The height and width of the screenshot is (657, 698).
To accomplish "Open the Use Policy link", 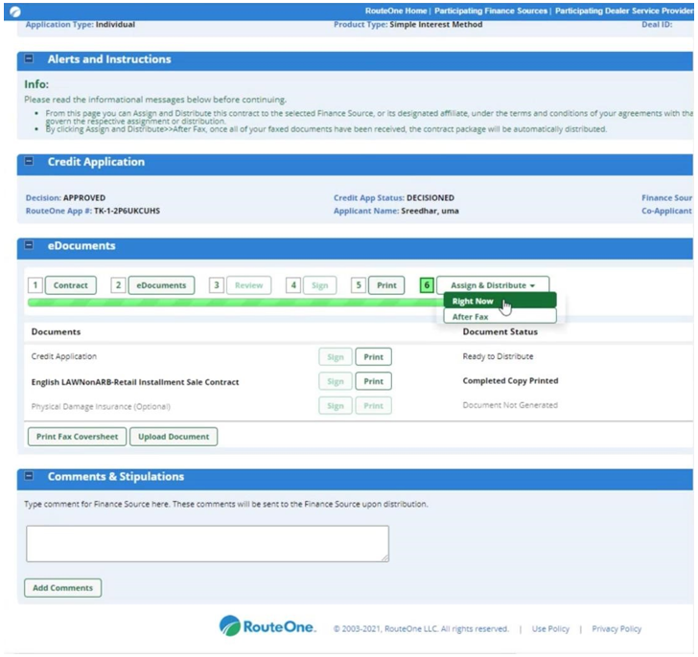I will pyautogui.click(x=550, y=628).
